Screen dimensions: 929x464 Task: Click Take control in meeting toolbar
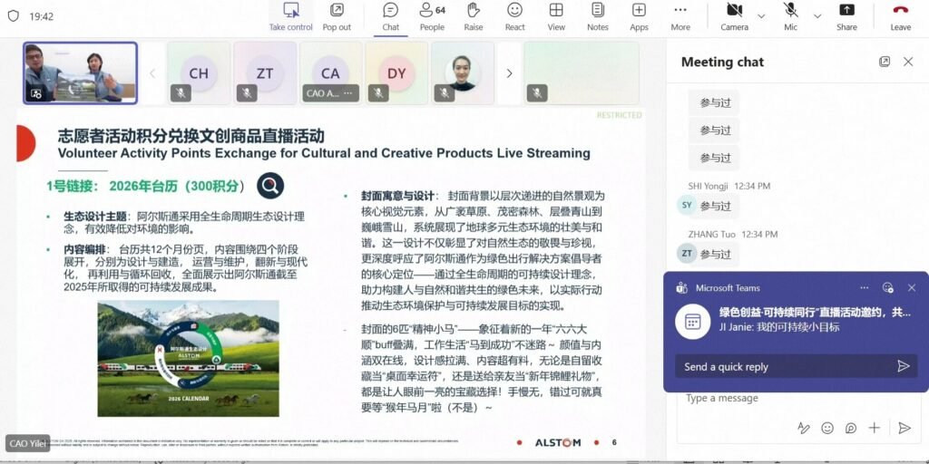click(x=290, y=15)
